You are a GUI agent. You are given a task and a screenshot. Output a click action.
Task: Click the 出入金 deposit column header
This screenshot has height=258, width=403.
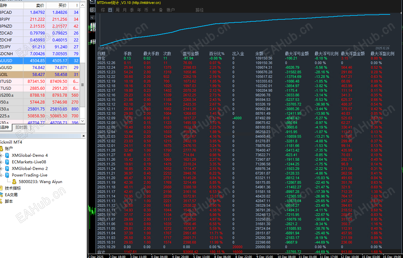point(238,54)
